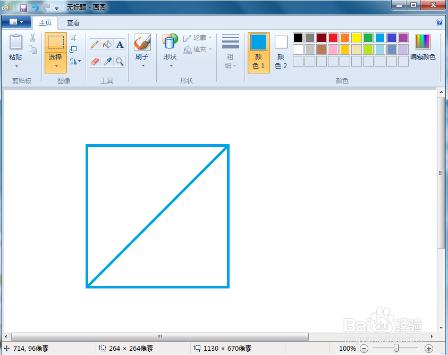
Task: Click the 粘贴 clipboard icon
Action: pos(16,42)
